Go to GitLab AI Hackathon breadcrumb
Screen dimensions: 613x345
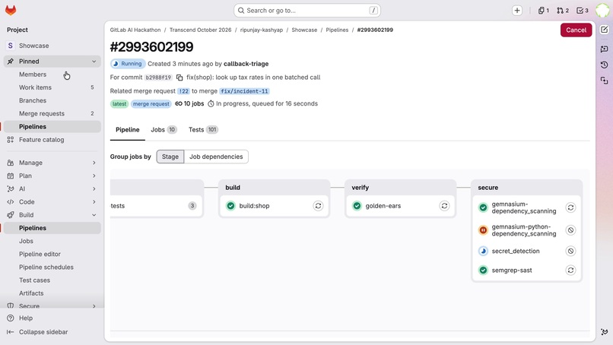coord(135,30)
